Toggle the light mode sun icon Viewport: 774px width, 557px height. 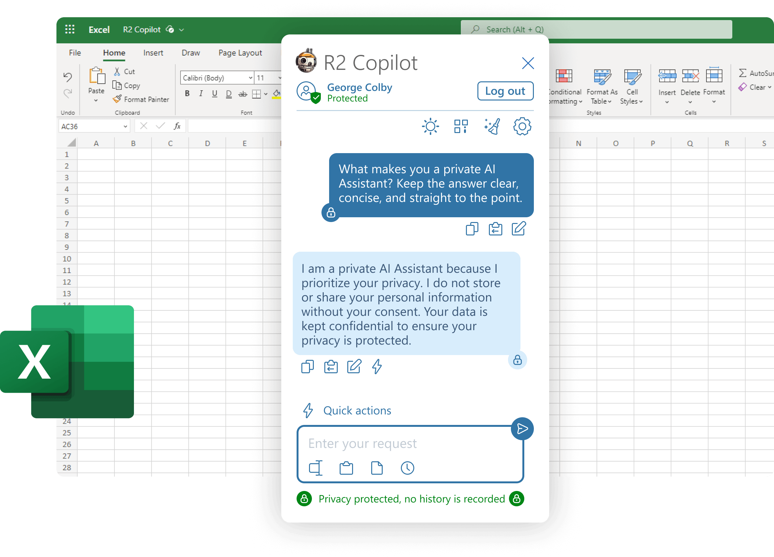[x=430, y=127]
